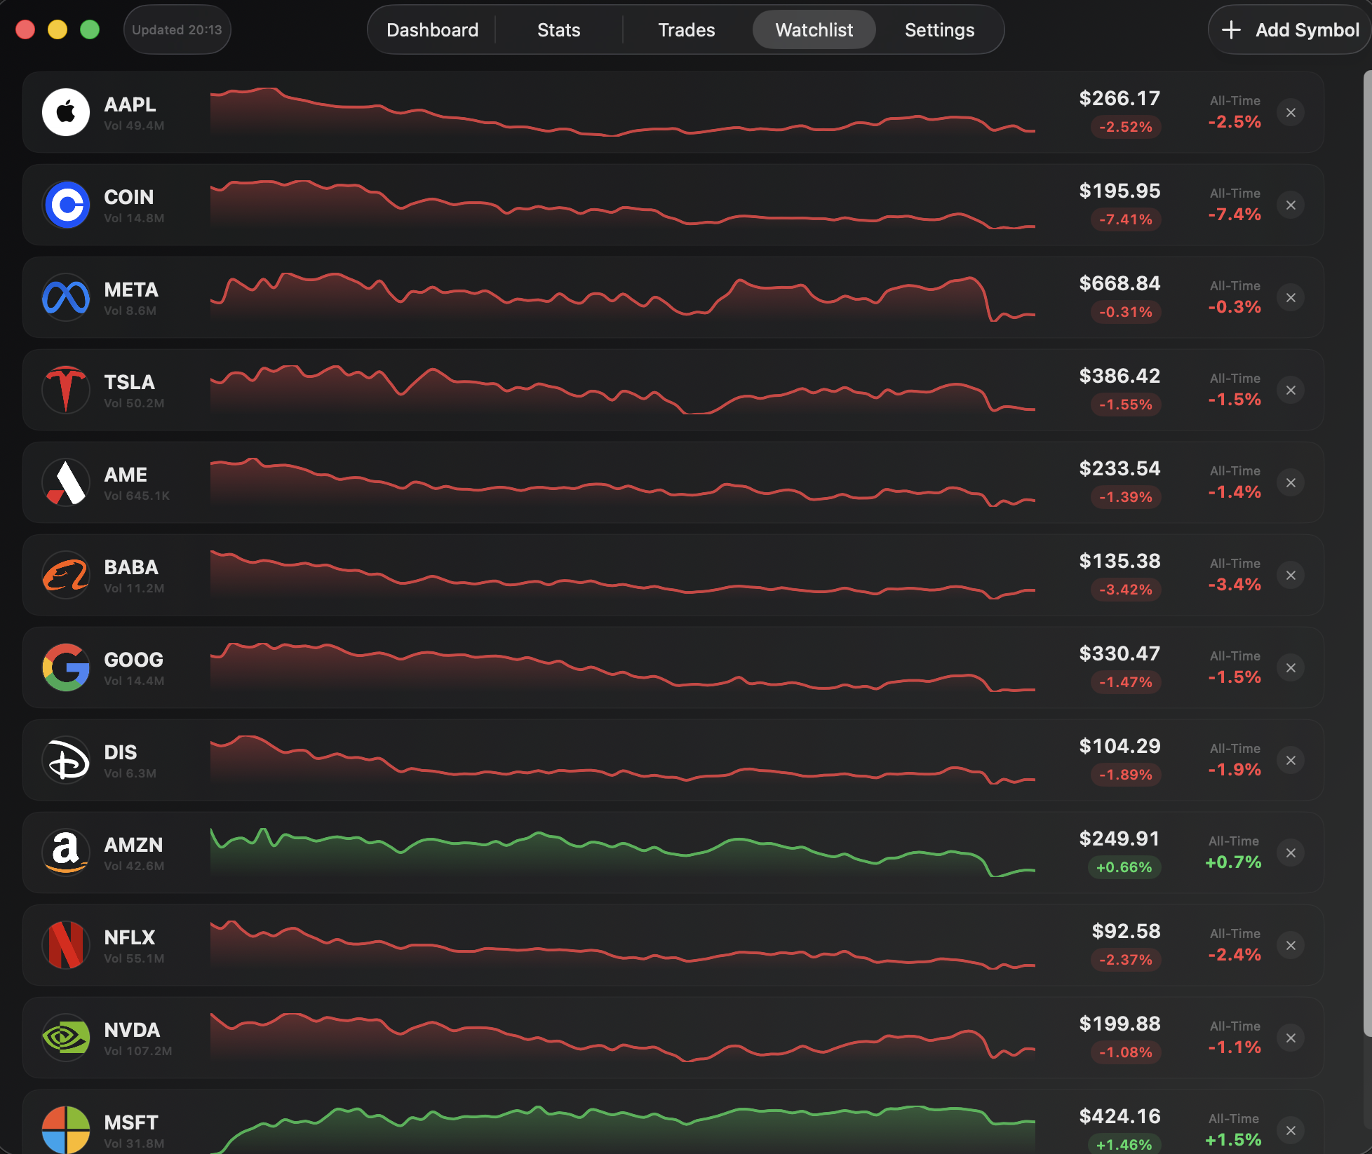Click the NVDA Vol 107.2M label
The width and height of the screenshot is (1372, 1154).
(138, 1051)
